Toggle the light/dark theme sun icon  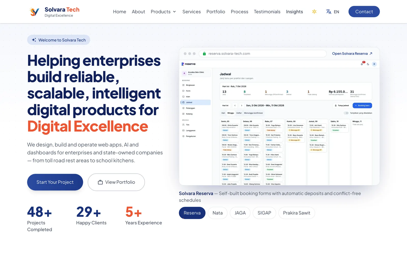(x=314, y=12)
